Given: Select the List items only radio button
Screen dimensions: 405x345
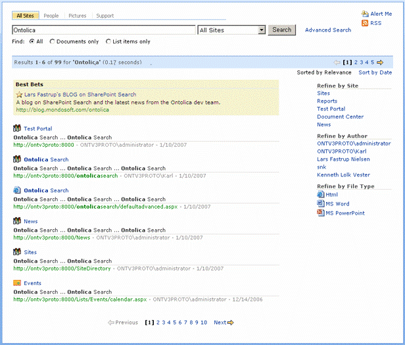Looking at the screenshot, I should (108, 41).
